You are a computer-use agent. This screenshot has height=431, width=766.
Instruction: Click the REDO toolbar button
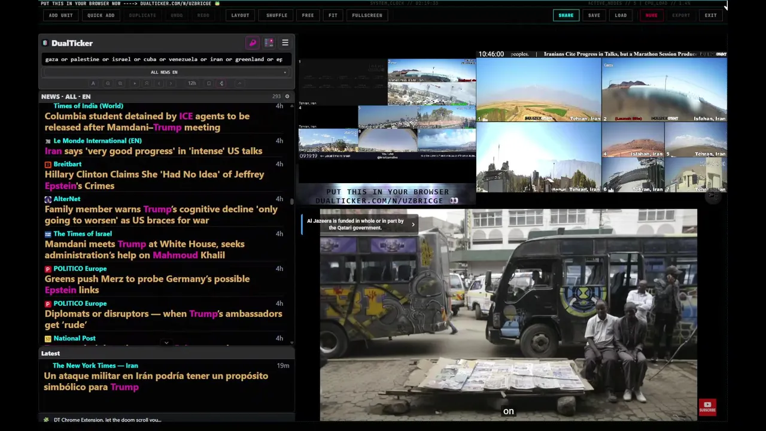click(x=203, y=15)
